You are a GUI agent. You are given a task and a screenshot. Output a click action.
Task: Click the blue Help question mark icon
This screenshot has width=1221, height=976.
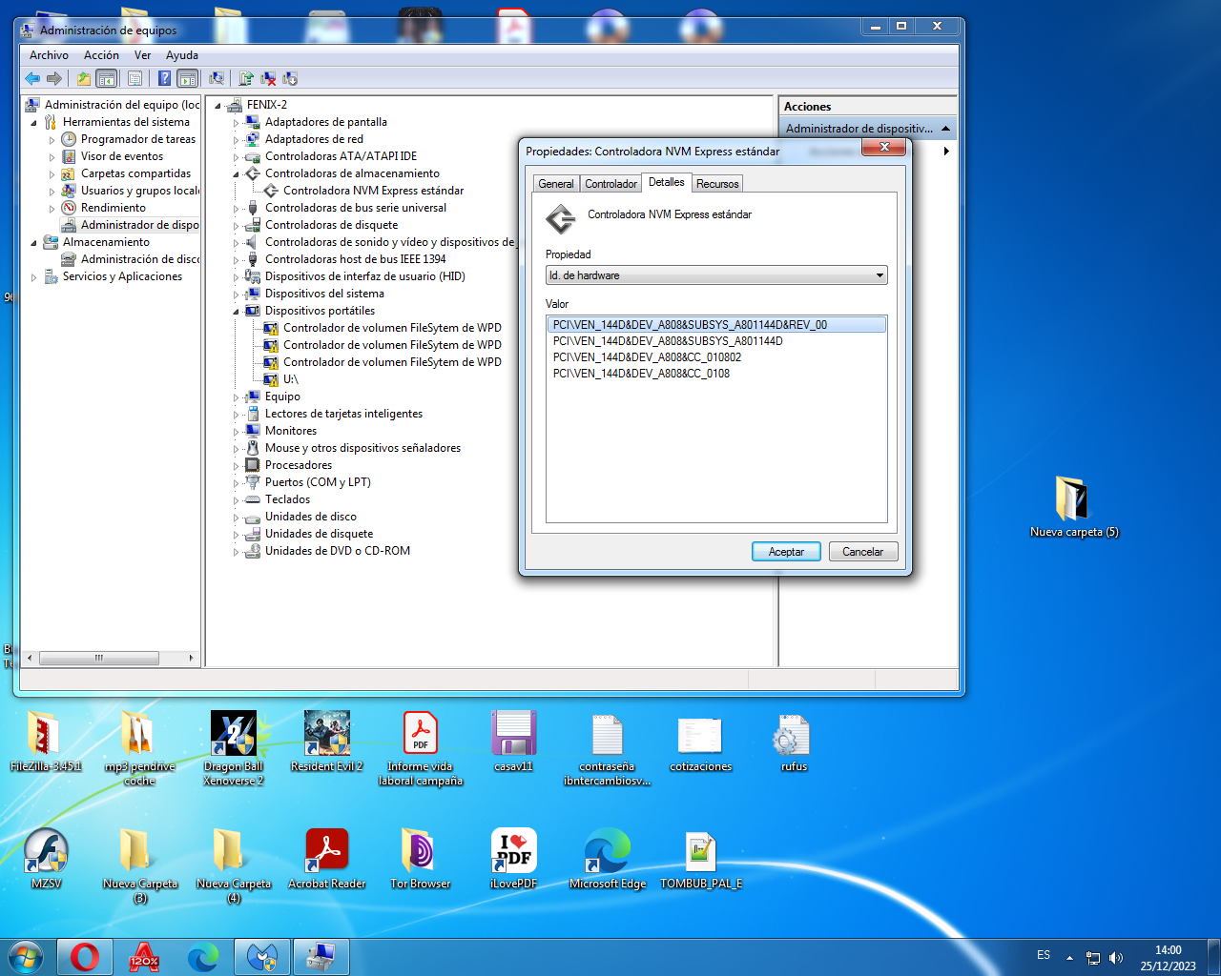[x=164, y=78]
